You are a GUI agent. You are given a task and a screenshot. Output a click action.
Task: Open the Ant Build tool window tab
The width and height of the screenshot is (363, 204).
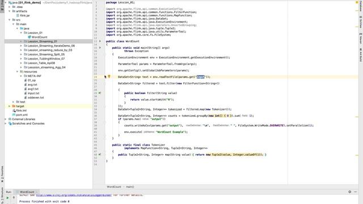[361, 55]
